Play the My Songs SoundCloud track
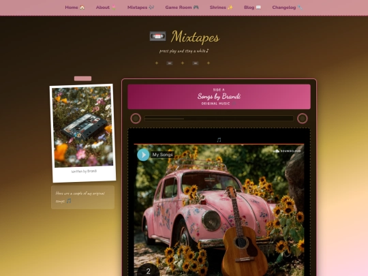 coord(143,155)
